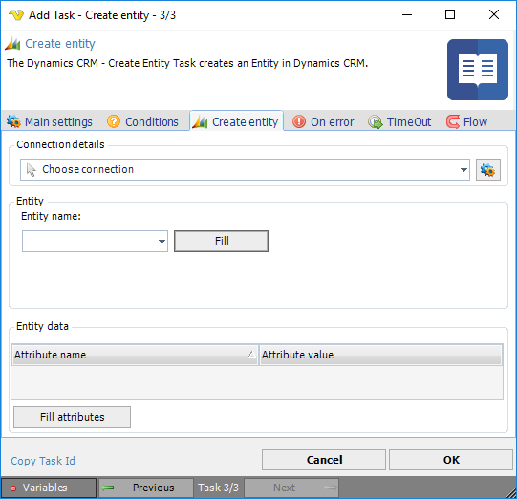Go to the Previous task
517x499 pixels.
(146, 488)
